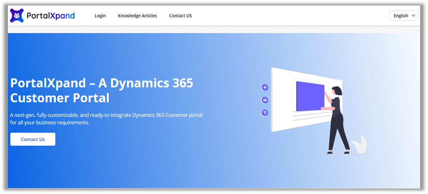Click the PortalXpand paw logo icon
Image resolution: width=428 pixels, height=194 pixels.
(17, 16)
